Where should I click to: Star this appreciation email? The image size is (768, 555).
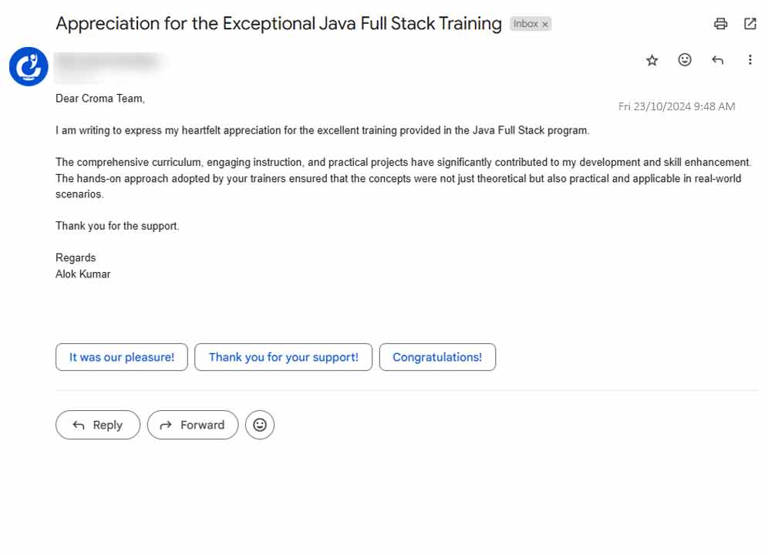point(652,60)
